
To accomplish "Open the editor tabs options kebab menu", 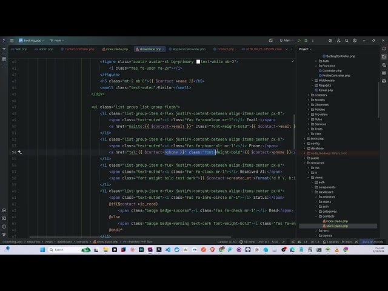I will [292, 49].
